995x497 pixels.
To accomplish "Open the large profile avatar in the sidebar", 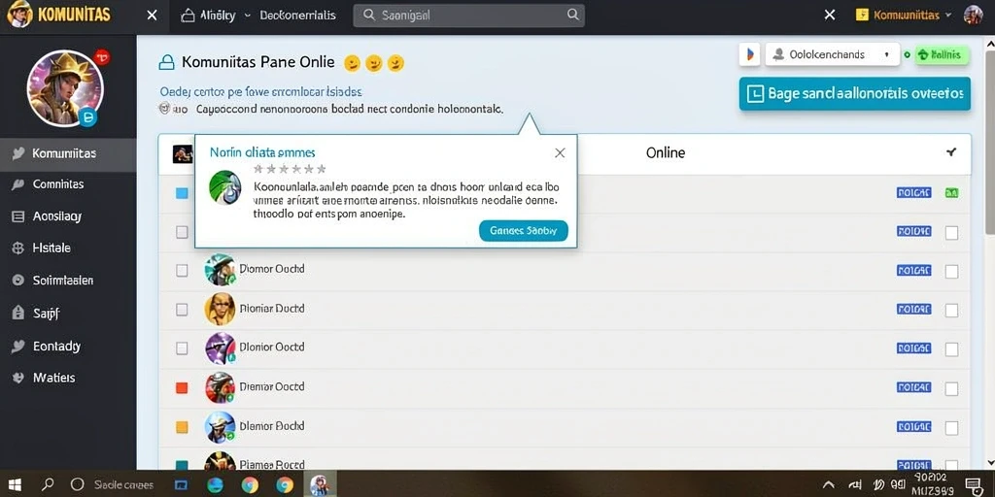I will [x=65, y=87].
